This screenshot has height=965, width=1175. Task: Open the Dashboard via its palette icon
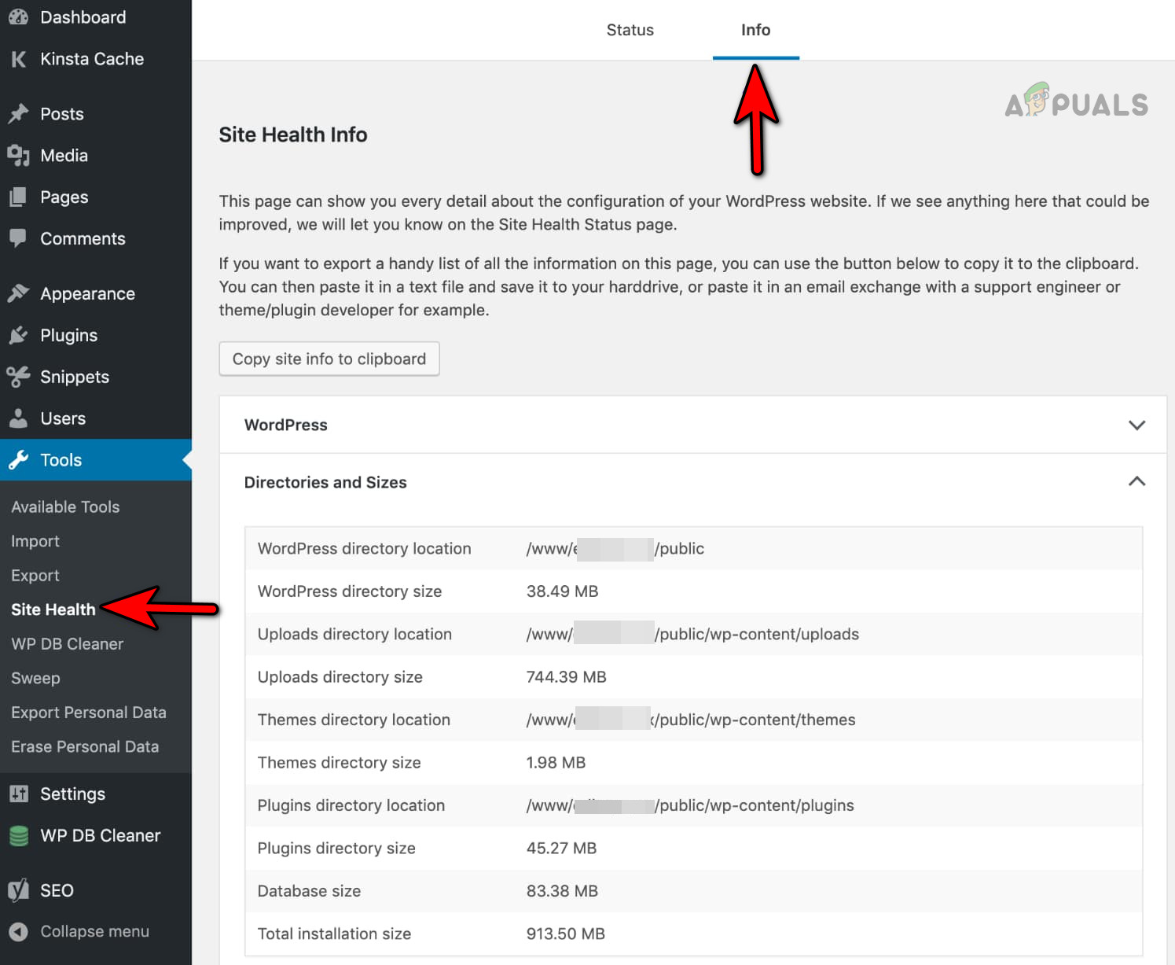18,17
